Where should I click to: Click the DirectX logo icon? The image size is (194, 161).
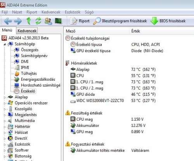pos(10,138)
